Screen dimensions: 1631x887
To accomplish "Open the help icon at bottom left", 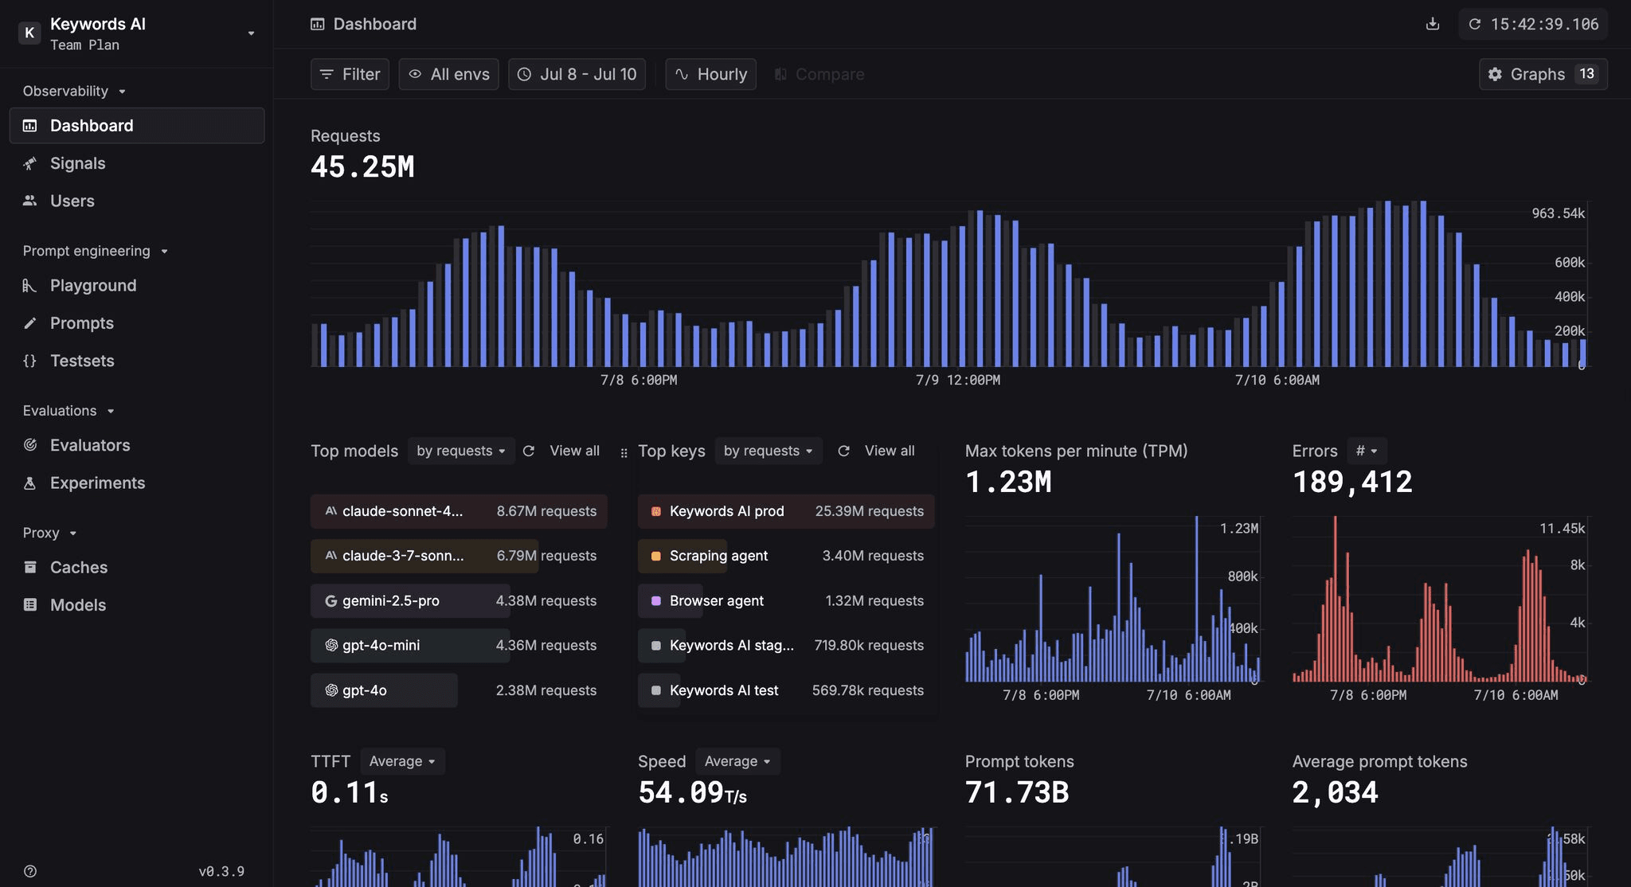I will click(30, 871).
